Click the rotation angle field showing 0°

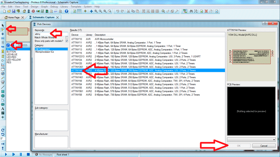pyautogui.click(x=3, y=139)
